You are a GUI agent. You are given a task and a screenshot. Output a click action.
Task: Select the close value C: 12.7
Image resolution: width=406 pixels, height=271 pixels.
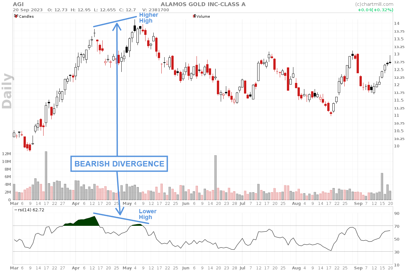127,10
